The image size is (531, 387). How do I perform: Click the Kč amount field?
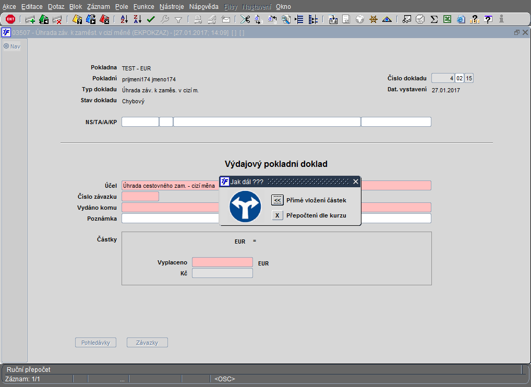(222, 273)
